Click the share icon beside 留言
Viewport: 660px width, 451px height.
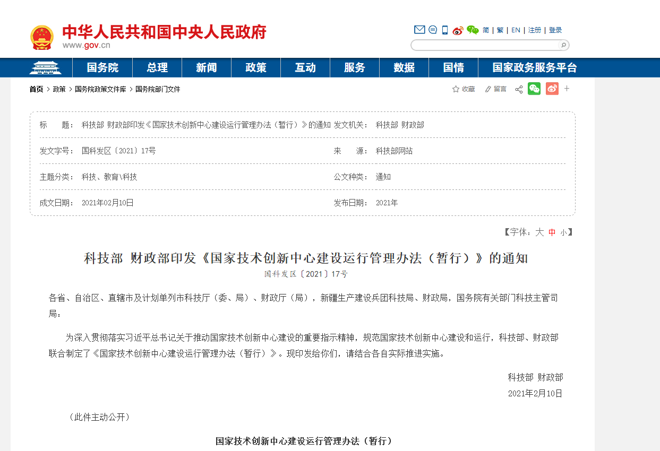tap(519, 89)
